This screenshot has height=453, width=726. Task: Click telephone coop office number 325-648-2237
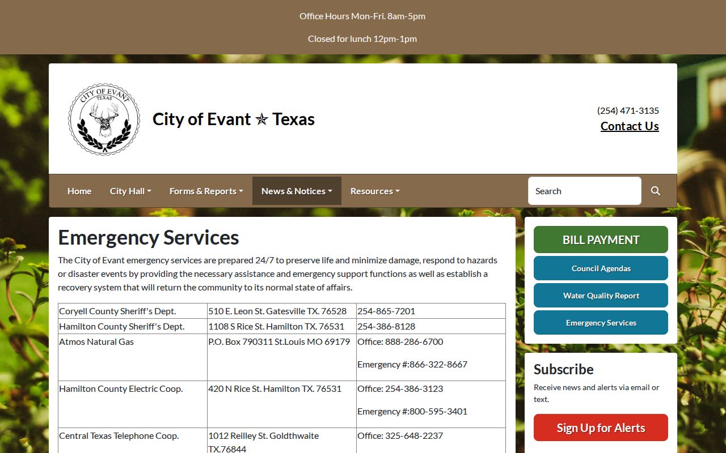[414, 435]
